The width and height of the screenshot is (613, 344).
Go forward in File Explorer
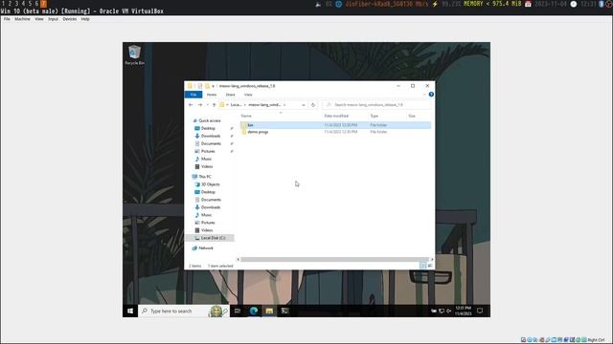click(200, 105)
